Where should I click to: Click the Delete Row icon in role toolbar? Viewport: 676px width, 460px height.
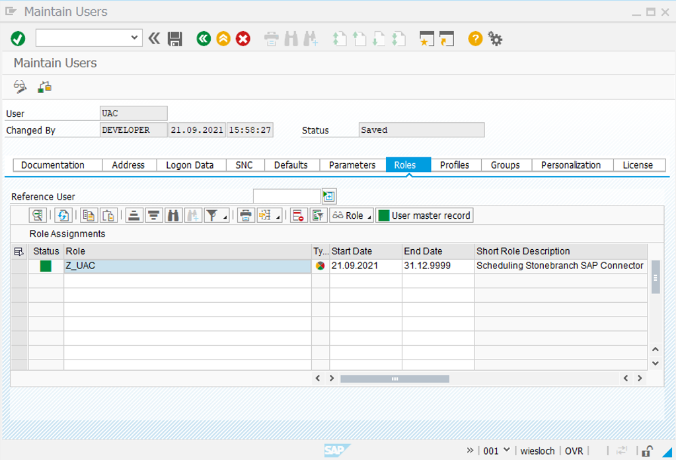click(x=298, y=215)
